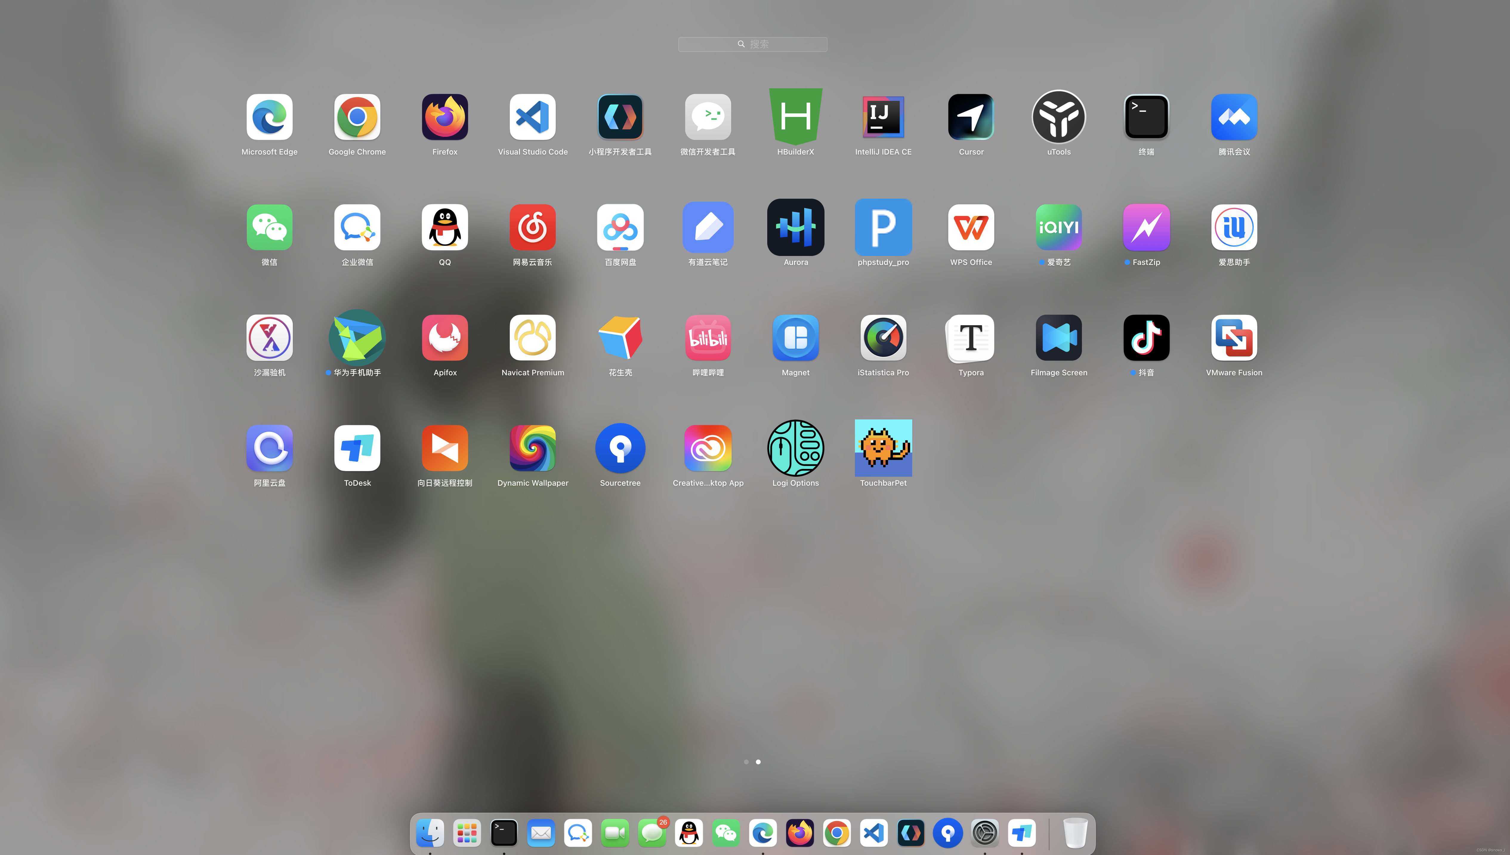The width and height of the screenshot is (1510, 855).
Task: Open Messages with 26 badge in Dock
Action: point(652,833)
